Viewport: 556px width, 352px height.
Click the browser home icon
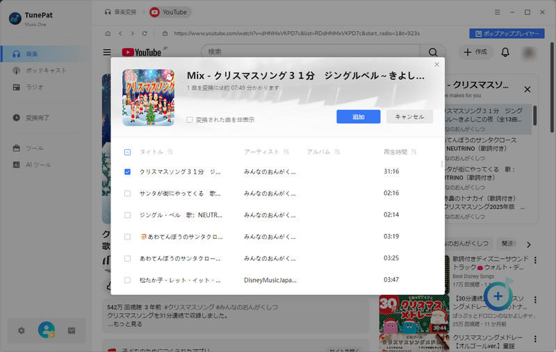[108, 33]
